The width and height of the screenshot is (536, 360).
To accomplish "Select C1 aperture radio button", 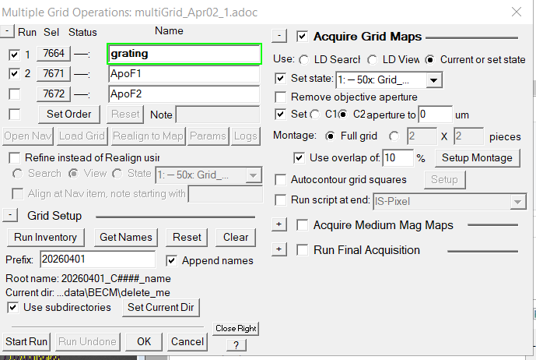I will point(314,115).
